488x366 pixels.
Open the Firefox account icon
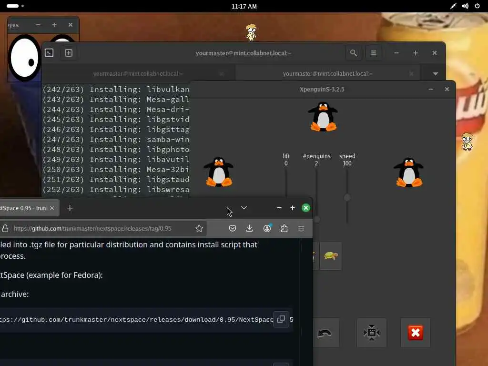pos(267,228)
